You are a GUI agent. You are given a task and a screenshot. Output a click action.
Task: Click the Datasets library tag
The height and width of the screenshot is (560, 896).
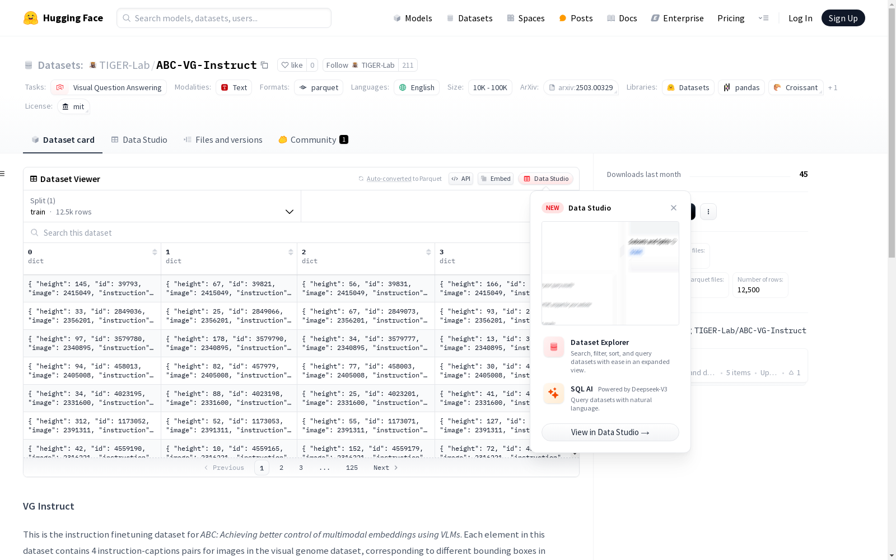[x=688, y=87]
